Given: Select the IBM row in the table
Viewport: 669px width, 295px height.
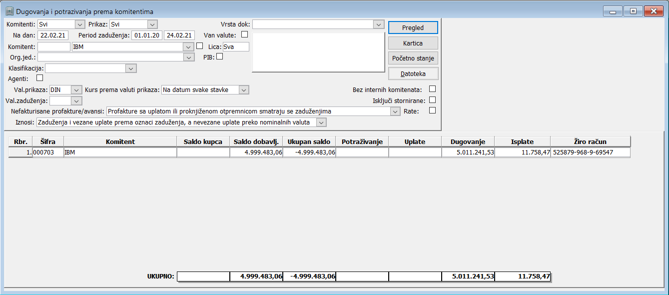Looking at the screenshot, I should [x=319, y=152].
